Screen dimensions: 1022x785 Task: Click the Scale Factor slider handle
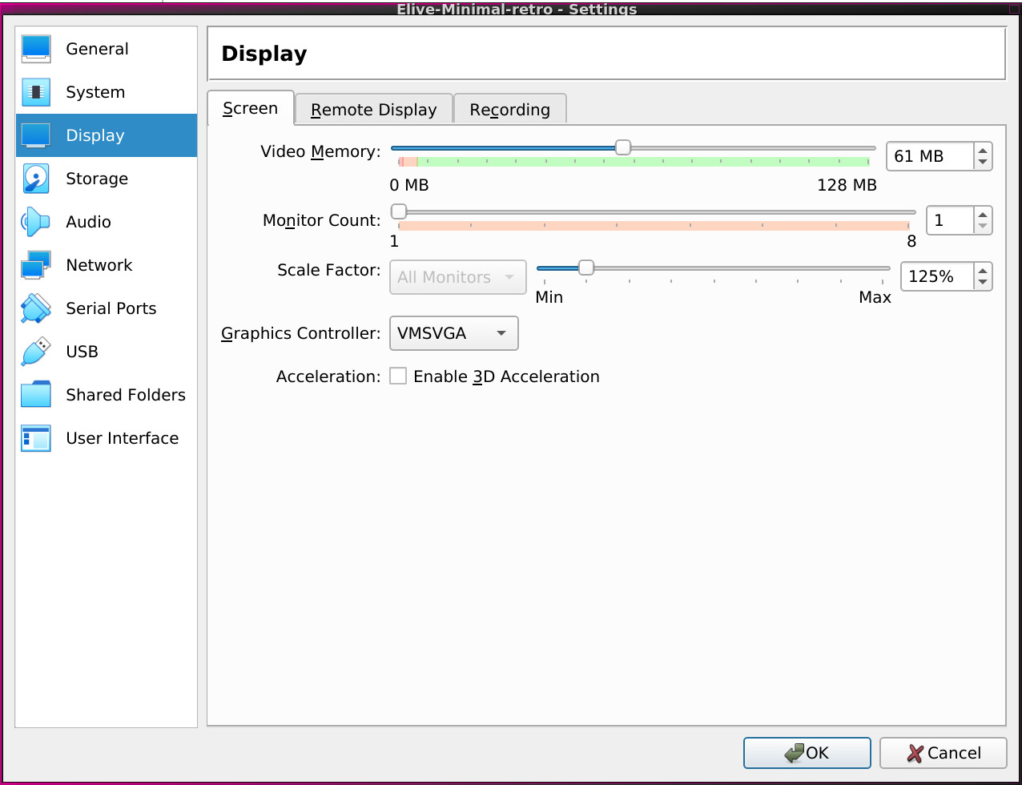pos(585,268)
